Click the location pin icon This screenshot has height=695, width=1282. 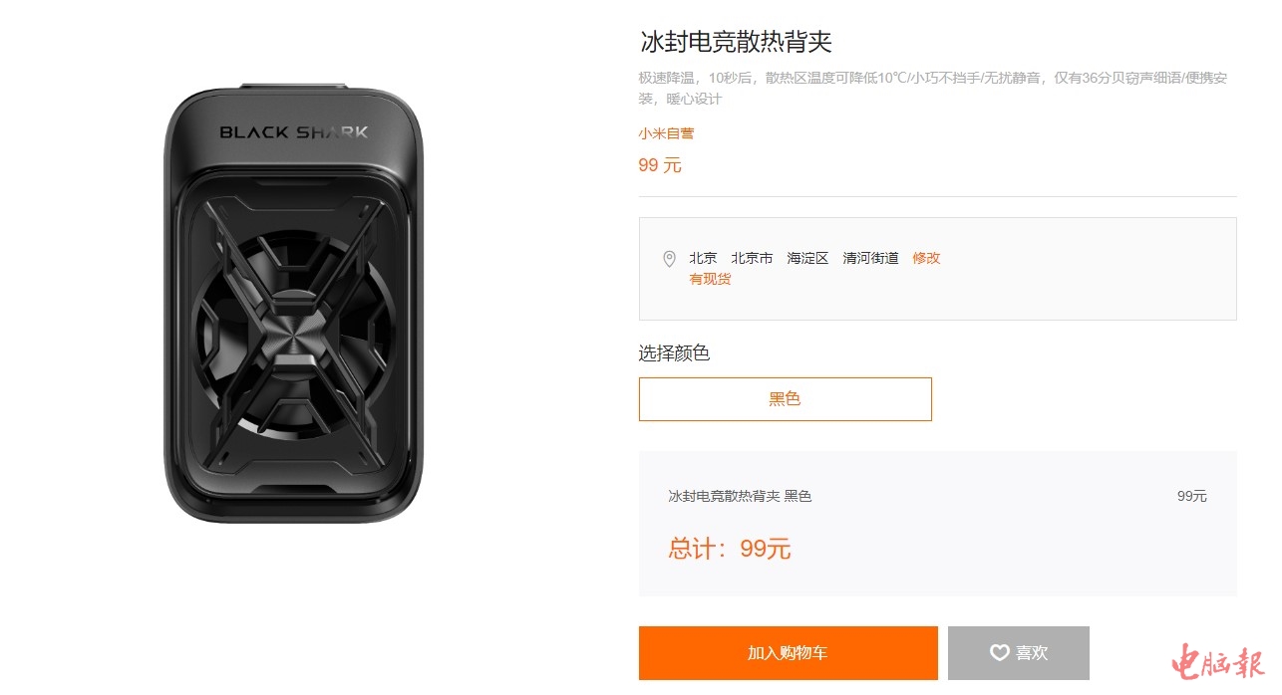pos(670,259)
